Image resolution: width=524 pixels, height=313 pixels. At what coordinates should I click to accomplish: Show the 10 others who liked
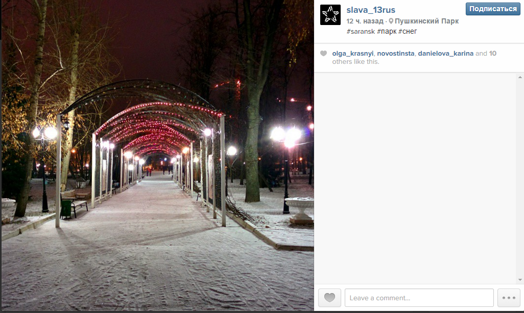coord(492,54)
